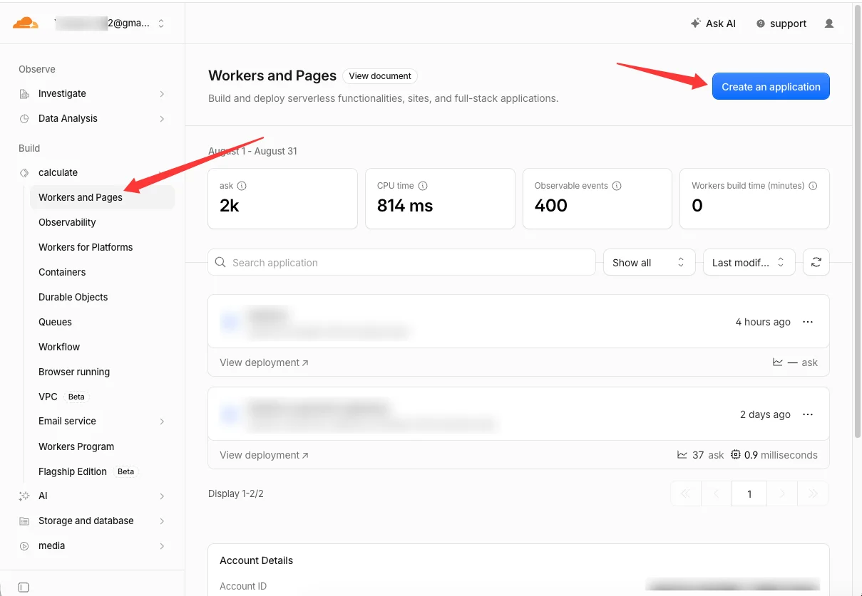This screenshot has height=596, width=862.
Task: Click the 2k ask count value
Action: 230,206
